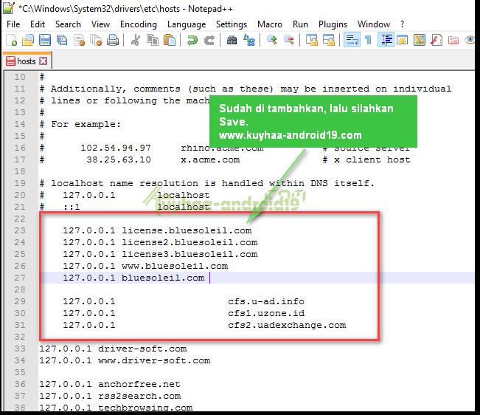Viewport: 480px width, 415px height.
Task: Open the Encoding menu
Action: coord(139,24)
